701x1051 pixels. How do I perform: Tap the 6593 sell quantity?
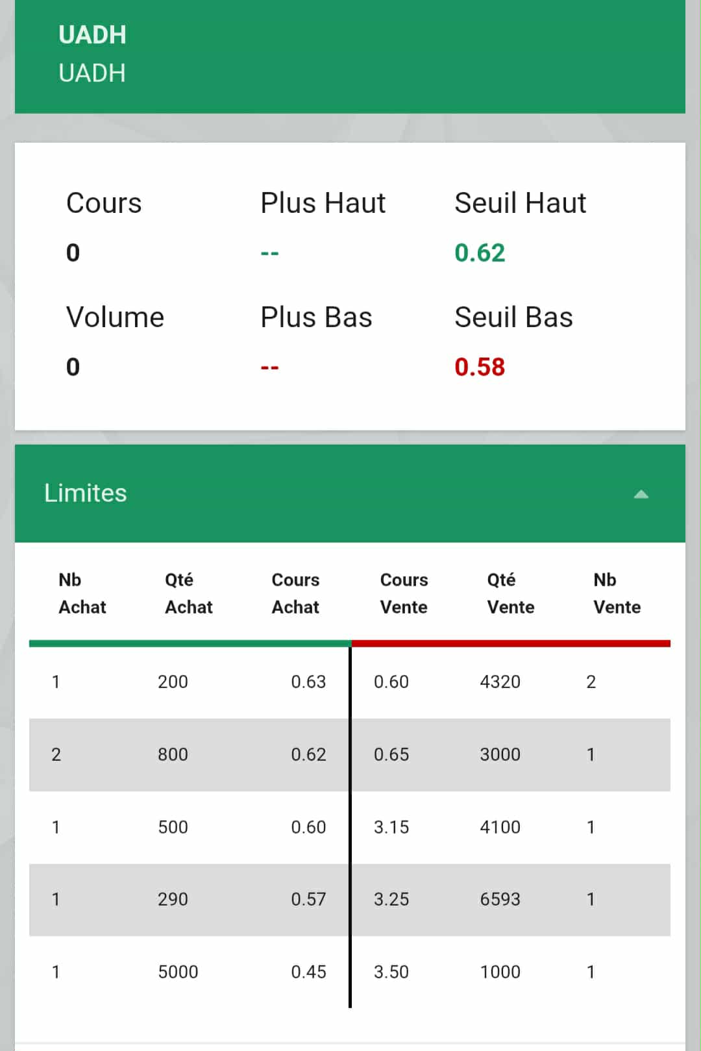pos(500,899)
